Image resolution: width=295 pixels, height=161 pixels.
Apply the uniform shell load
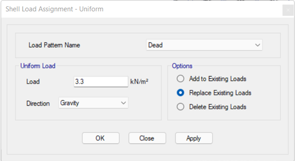click(x=194, y=138)
